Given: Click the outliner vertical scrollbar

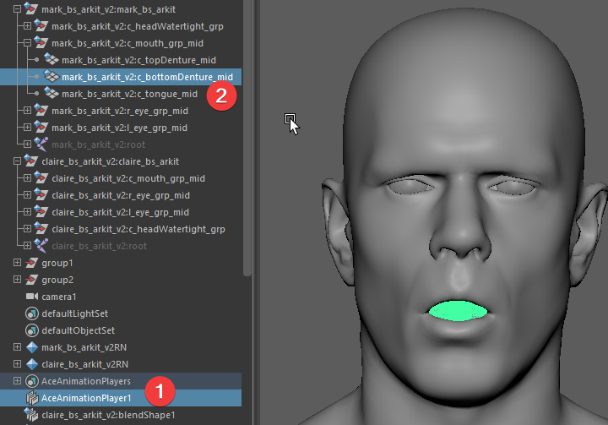Looking at the screenshot, I should (247, 138).
